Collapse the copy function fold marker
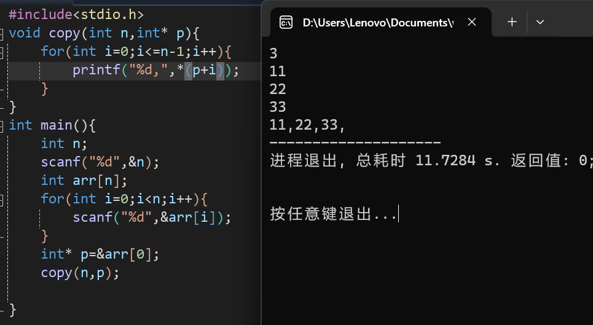 tap(1, 34)
